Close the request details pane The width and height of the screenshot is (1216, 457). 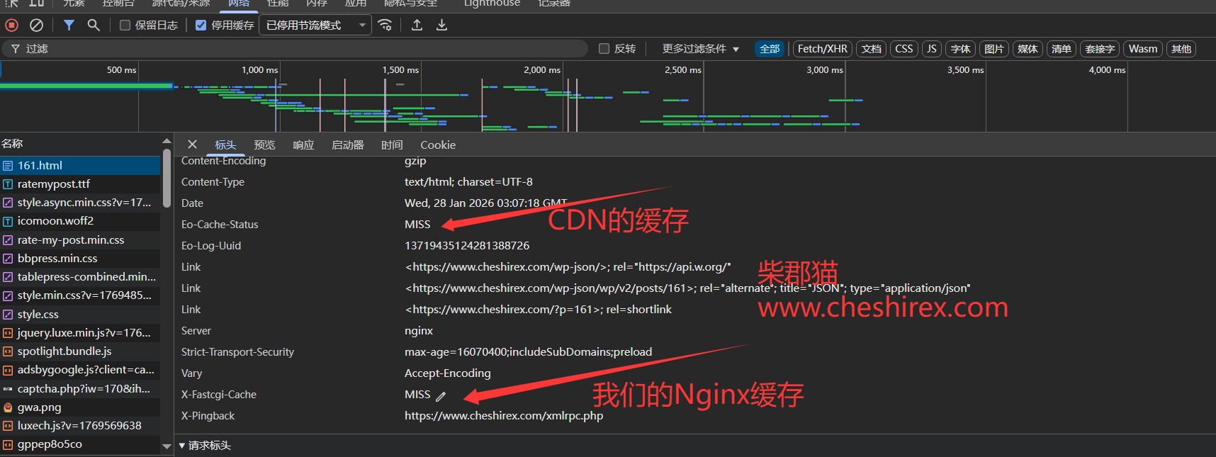[192, 145]
